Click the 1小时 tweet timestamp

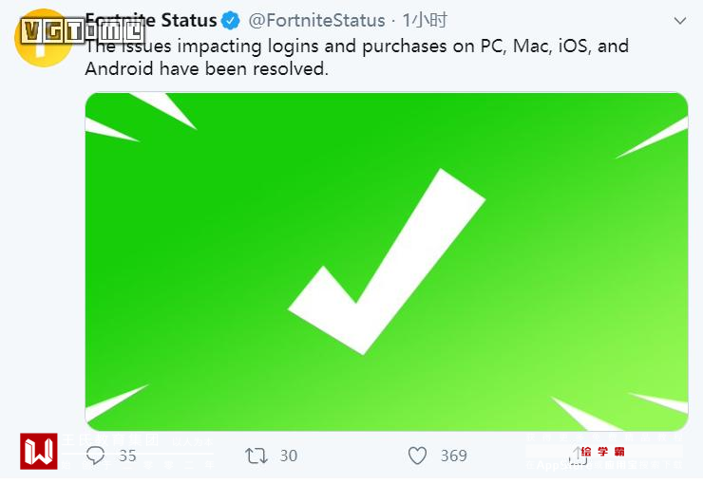pos(425,20)
